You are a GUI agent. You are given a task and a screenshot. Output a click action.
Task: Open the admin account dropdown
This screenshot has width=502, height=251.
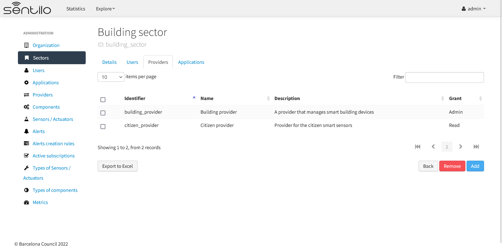pos(474,9)
